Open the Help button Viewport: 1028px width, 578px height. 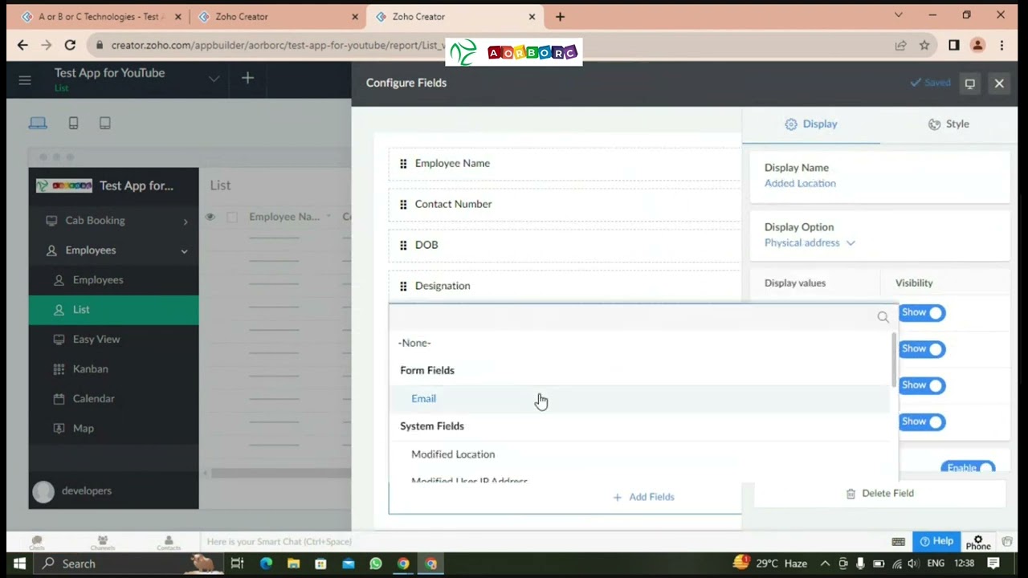coord(936,541)
